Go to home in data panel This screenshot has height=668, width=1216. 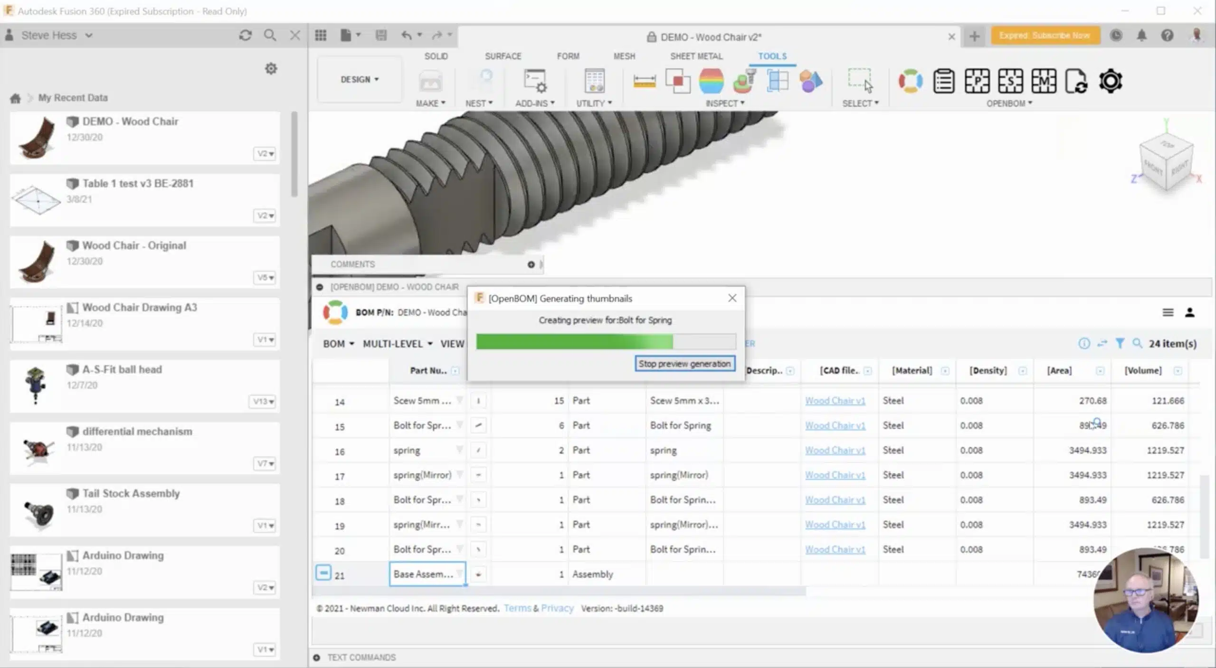click(x=16, y=98)
